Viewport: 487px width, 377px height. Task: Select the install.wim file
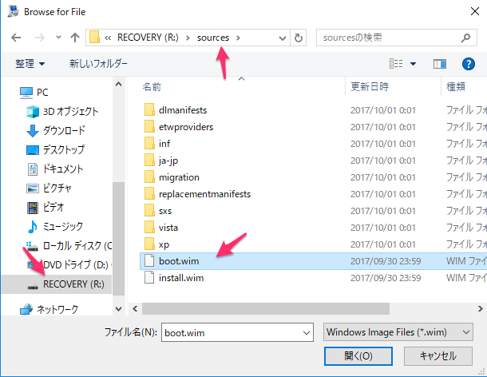(181, 278)
